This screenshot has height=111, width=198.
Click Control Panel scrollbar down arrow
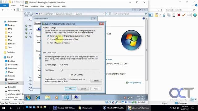pos(146,93)
